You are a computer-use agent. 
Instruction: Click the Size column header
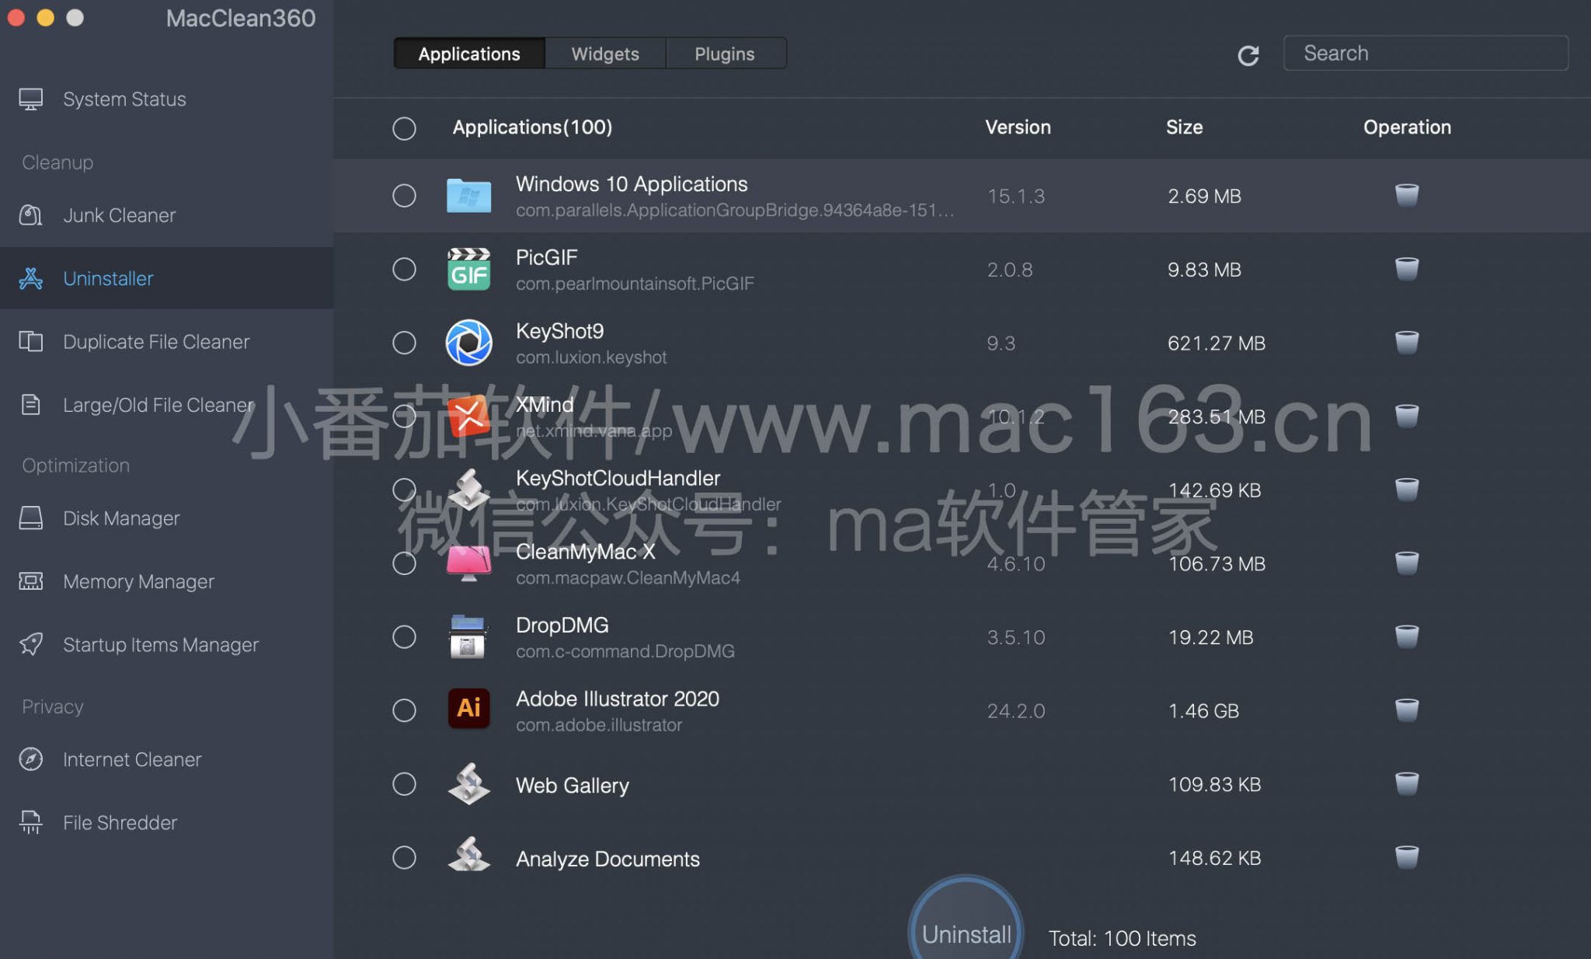[x=1184, y=127]
